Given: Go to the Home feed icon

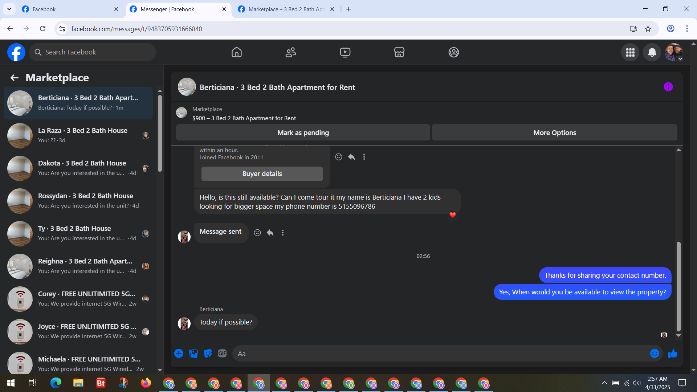Looking at the screenshot, I should [x=237, y=52].
